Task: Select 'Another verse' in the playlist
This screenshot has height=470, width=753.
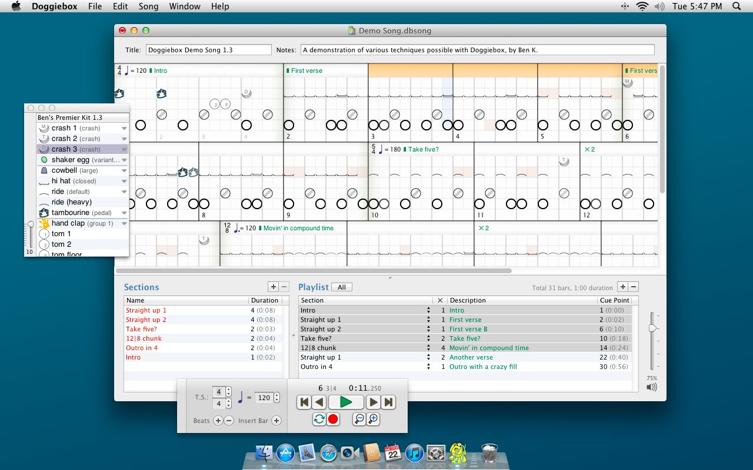Action: coord(471,357)
